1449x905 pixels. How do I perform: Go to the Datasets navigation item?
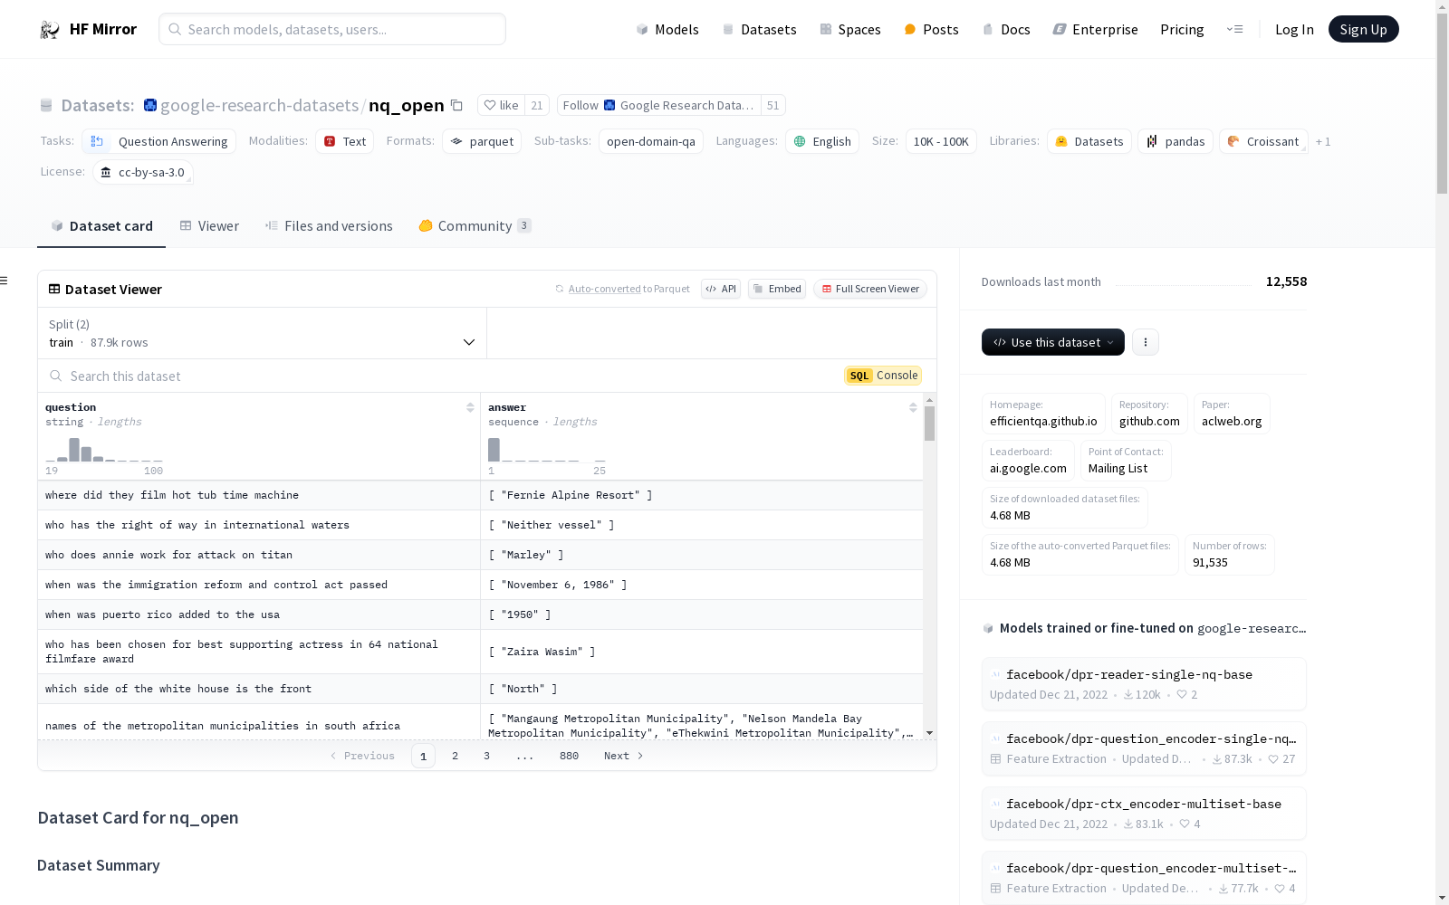pyautogui.click(x=759, y=29)
